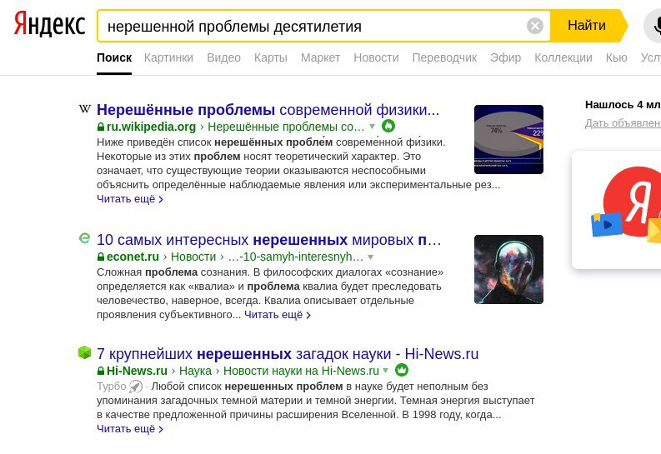Open the Коллекции tab

coord(563,57)
